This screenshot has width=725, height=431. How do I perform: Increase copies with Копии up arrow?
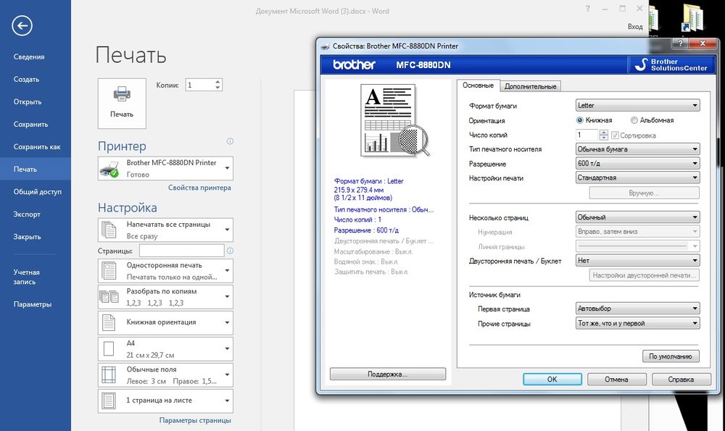tap(217, 82)
